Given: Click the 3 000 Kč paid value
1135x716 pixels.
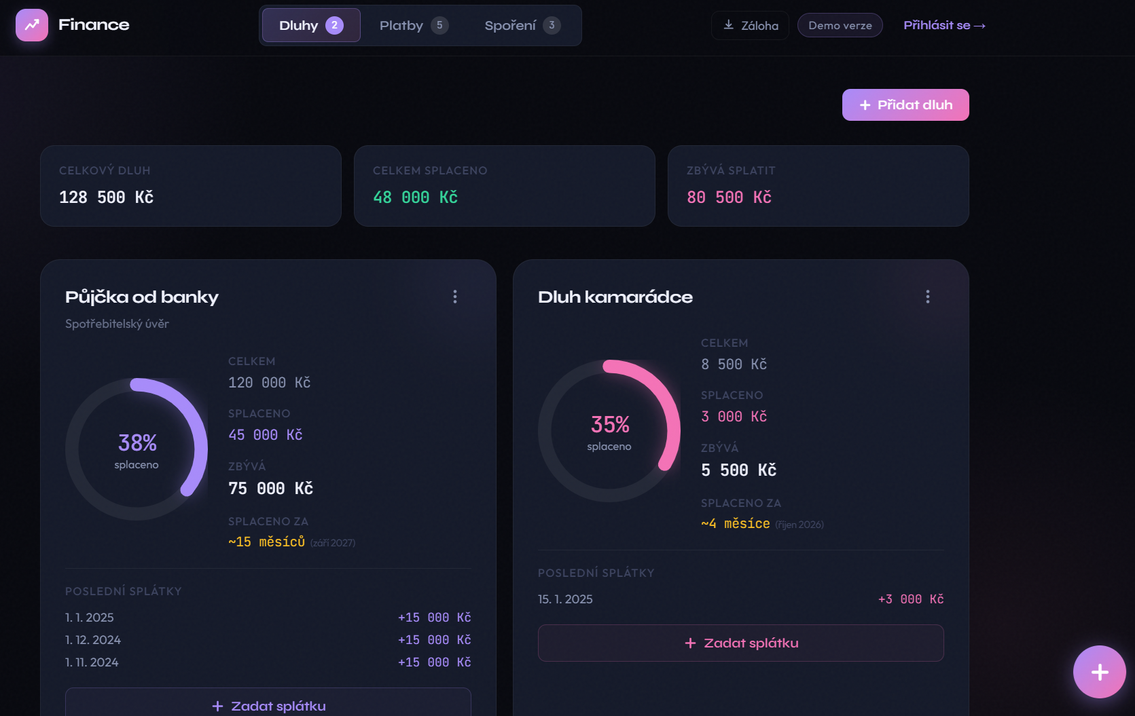Looking at the screenshot, I should [734, 417].
